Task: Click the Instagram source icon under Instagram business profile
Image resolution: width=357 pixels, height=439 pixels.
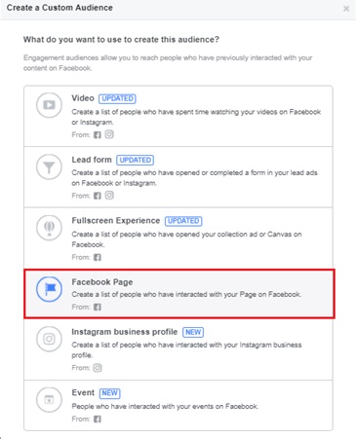Action: point(98,368)
